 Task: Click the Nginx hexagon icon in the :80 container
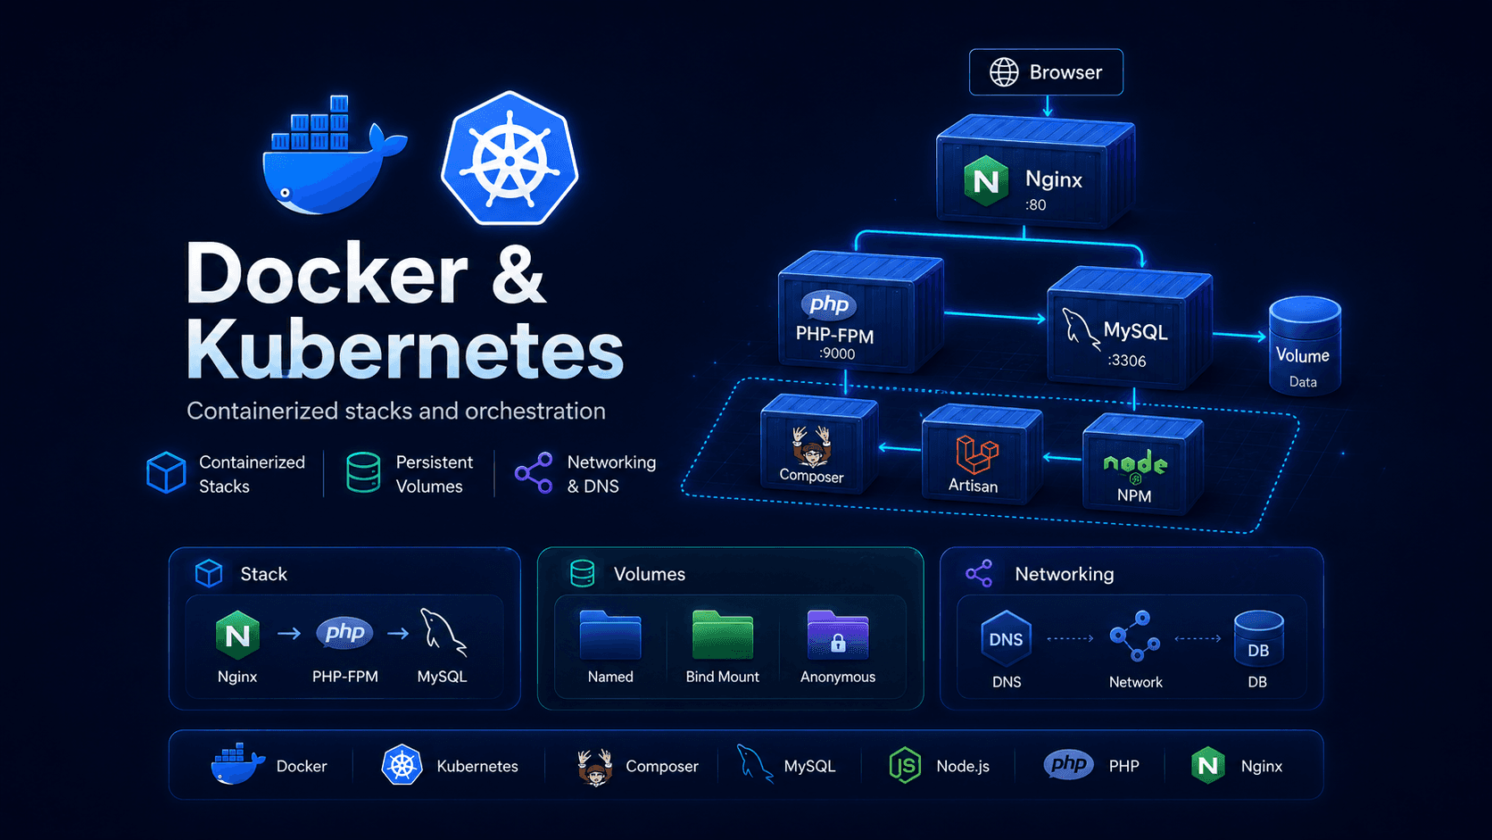986,181
